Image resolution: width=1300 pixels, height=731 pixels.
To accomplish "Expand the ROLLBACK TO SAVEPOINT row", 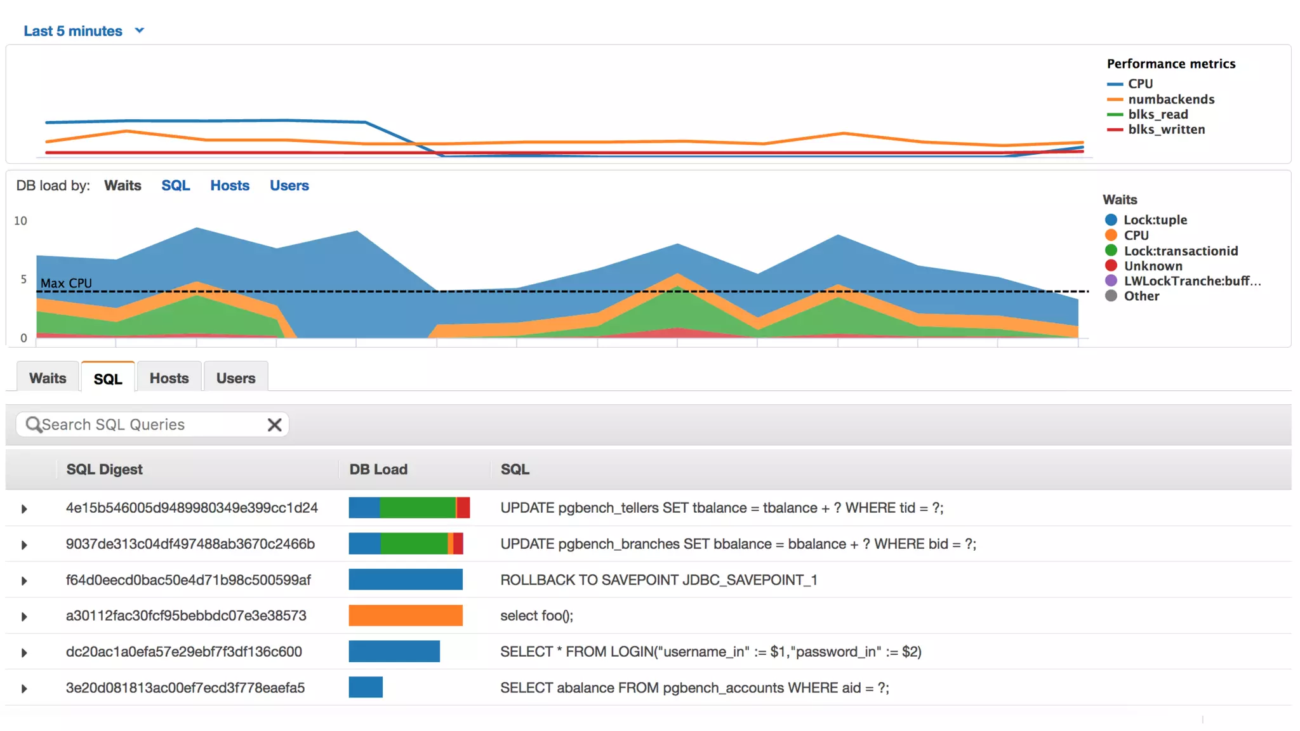I will (24, 581).
